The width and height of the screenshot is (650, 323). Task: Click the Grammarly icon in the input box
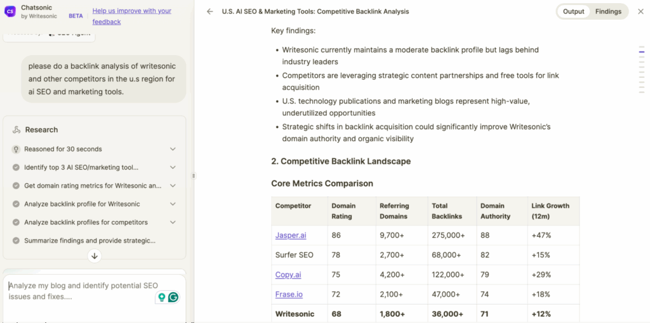click(174, 296)
